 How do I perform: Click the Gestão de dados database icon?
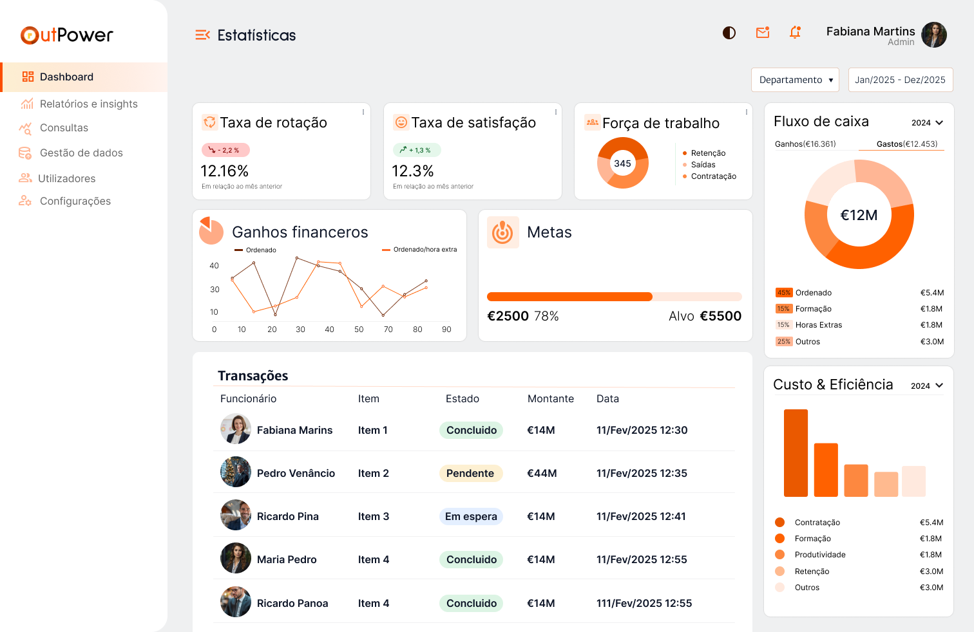coord(25,153)
